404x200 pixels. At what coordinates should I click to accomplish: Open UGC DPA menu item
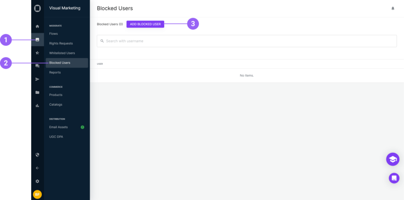56,137
